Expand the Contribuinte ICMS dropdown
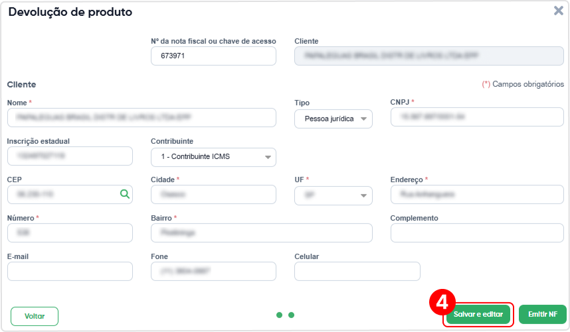Viewport: 570px width, 332px height. point(213,157)
